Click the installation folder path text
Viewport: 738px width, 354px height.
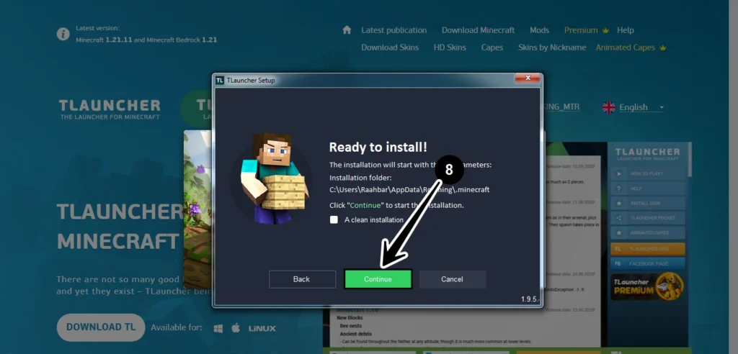(x=409, y=190)
